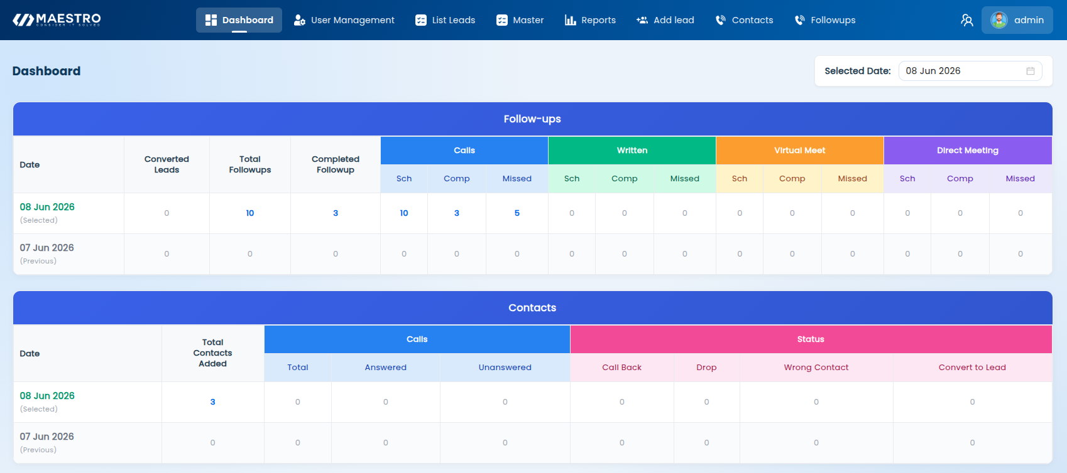Click the Followups phone icon
The image size is (1067, 473).
tap(799, 20)
